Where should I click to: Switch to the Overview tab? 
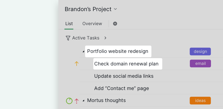92,24
